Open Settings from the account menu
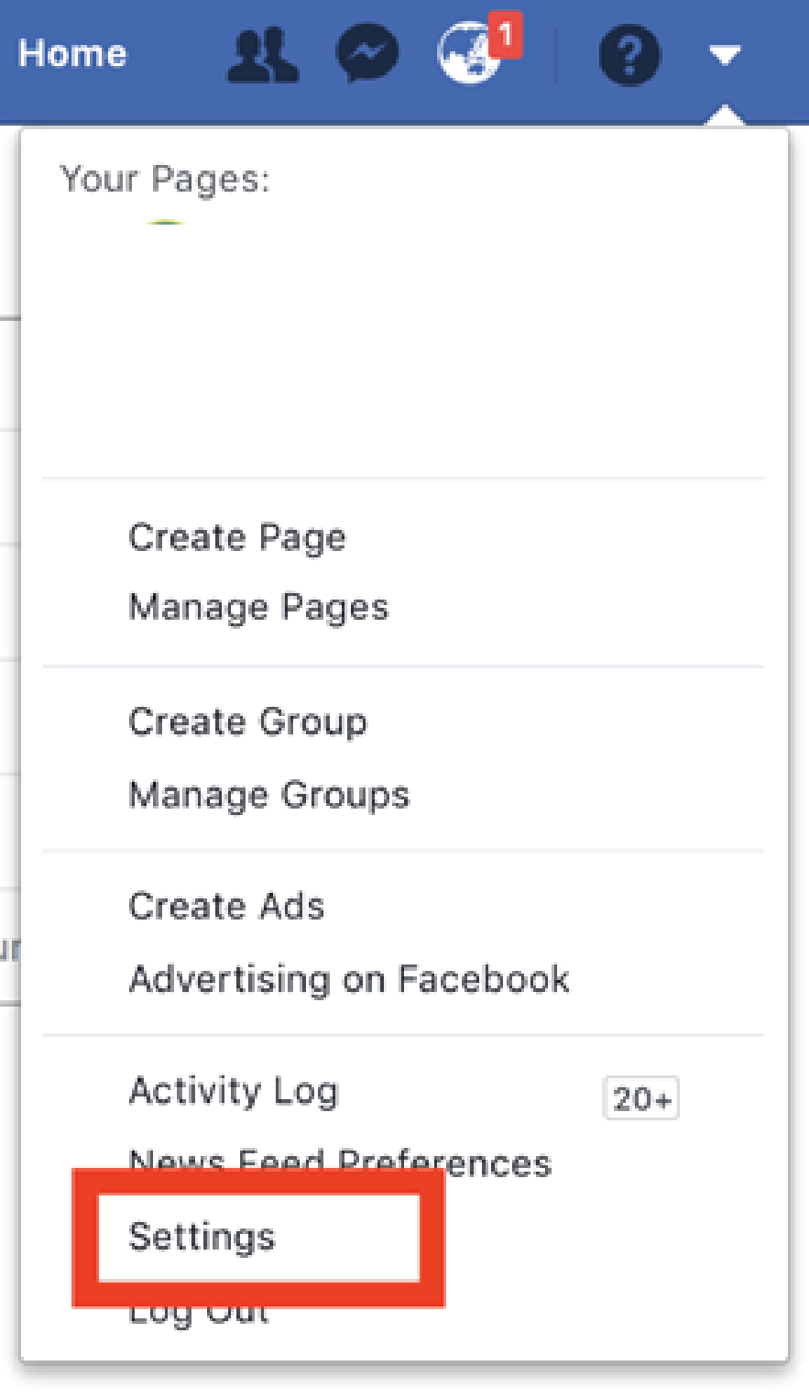 [202, 1237]
